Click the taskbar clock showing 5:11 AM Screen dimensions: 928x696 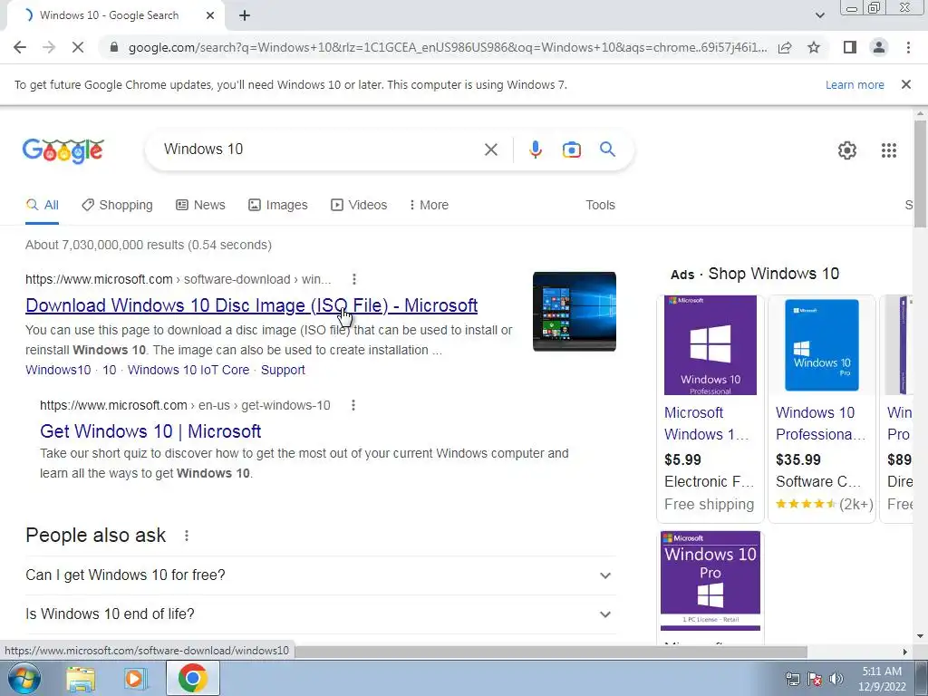(882, 679)
